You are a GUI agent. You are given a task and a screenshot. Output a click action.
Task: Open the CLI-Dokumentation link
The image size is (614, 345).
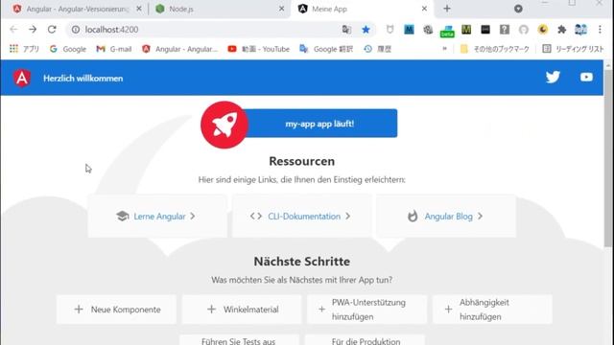(301, 216)
